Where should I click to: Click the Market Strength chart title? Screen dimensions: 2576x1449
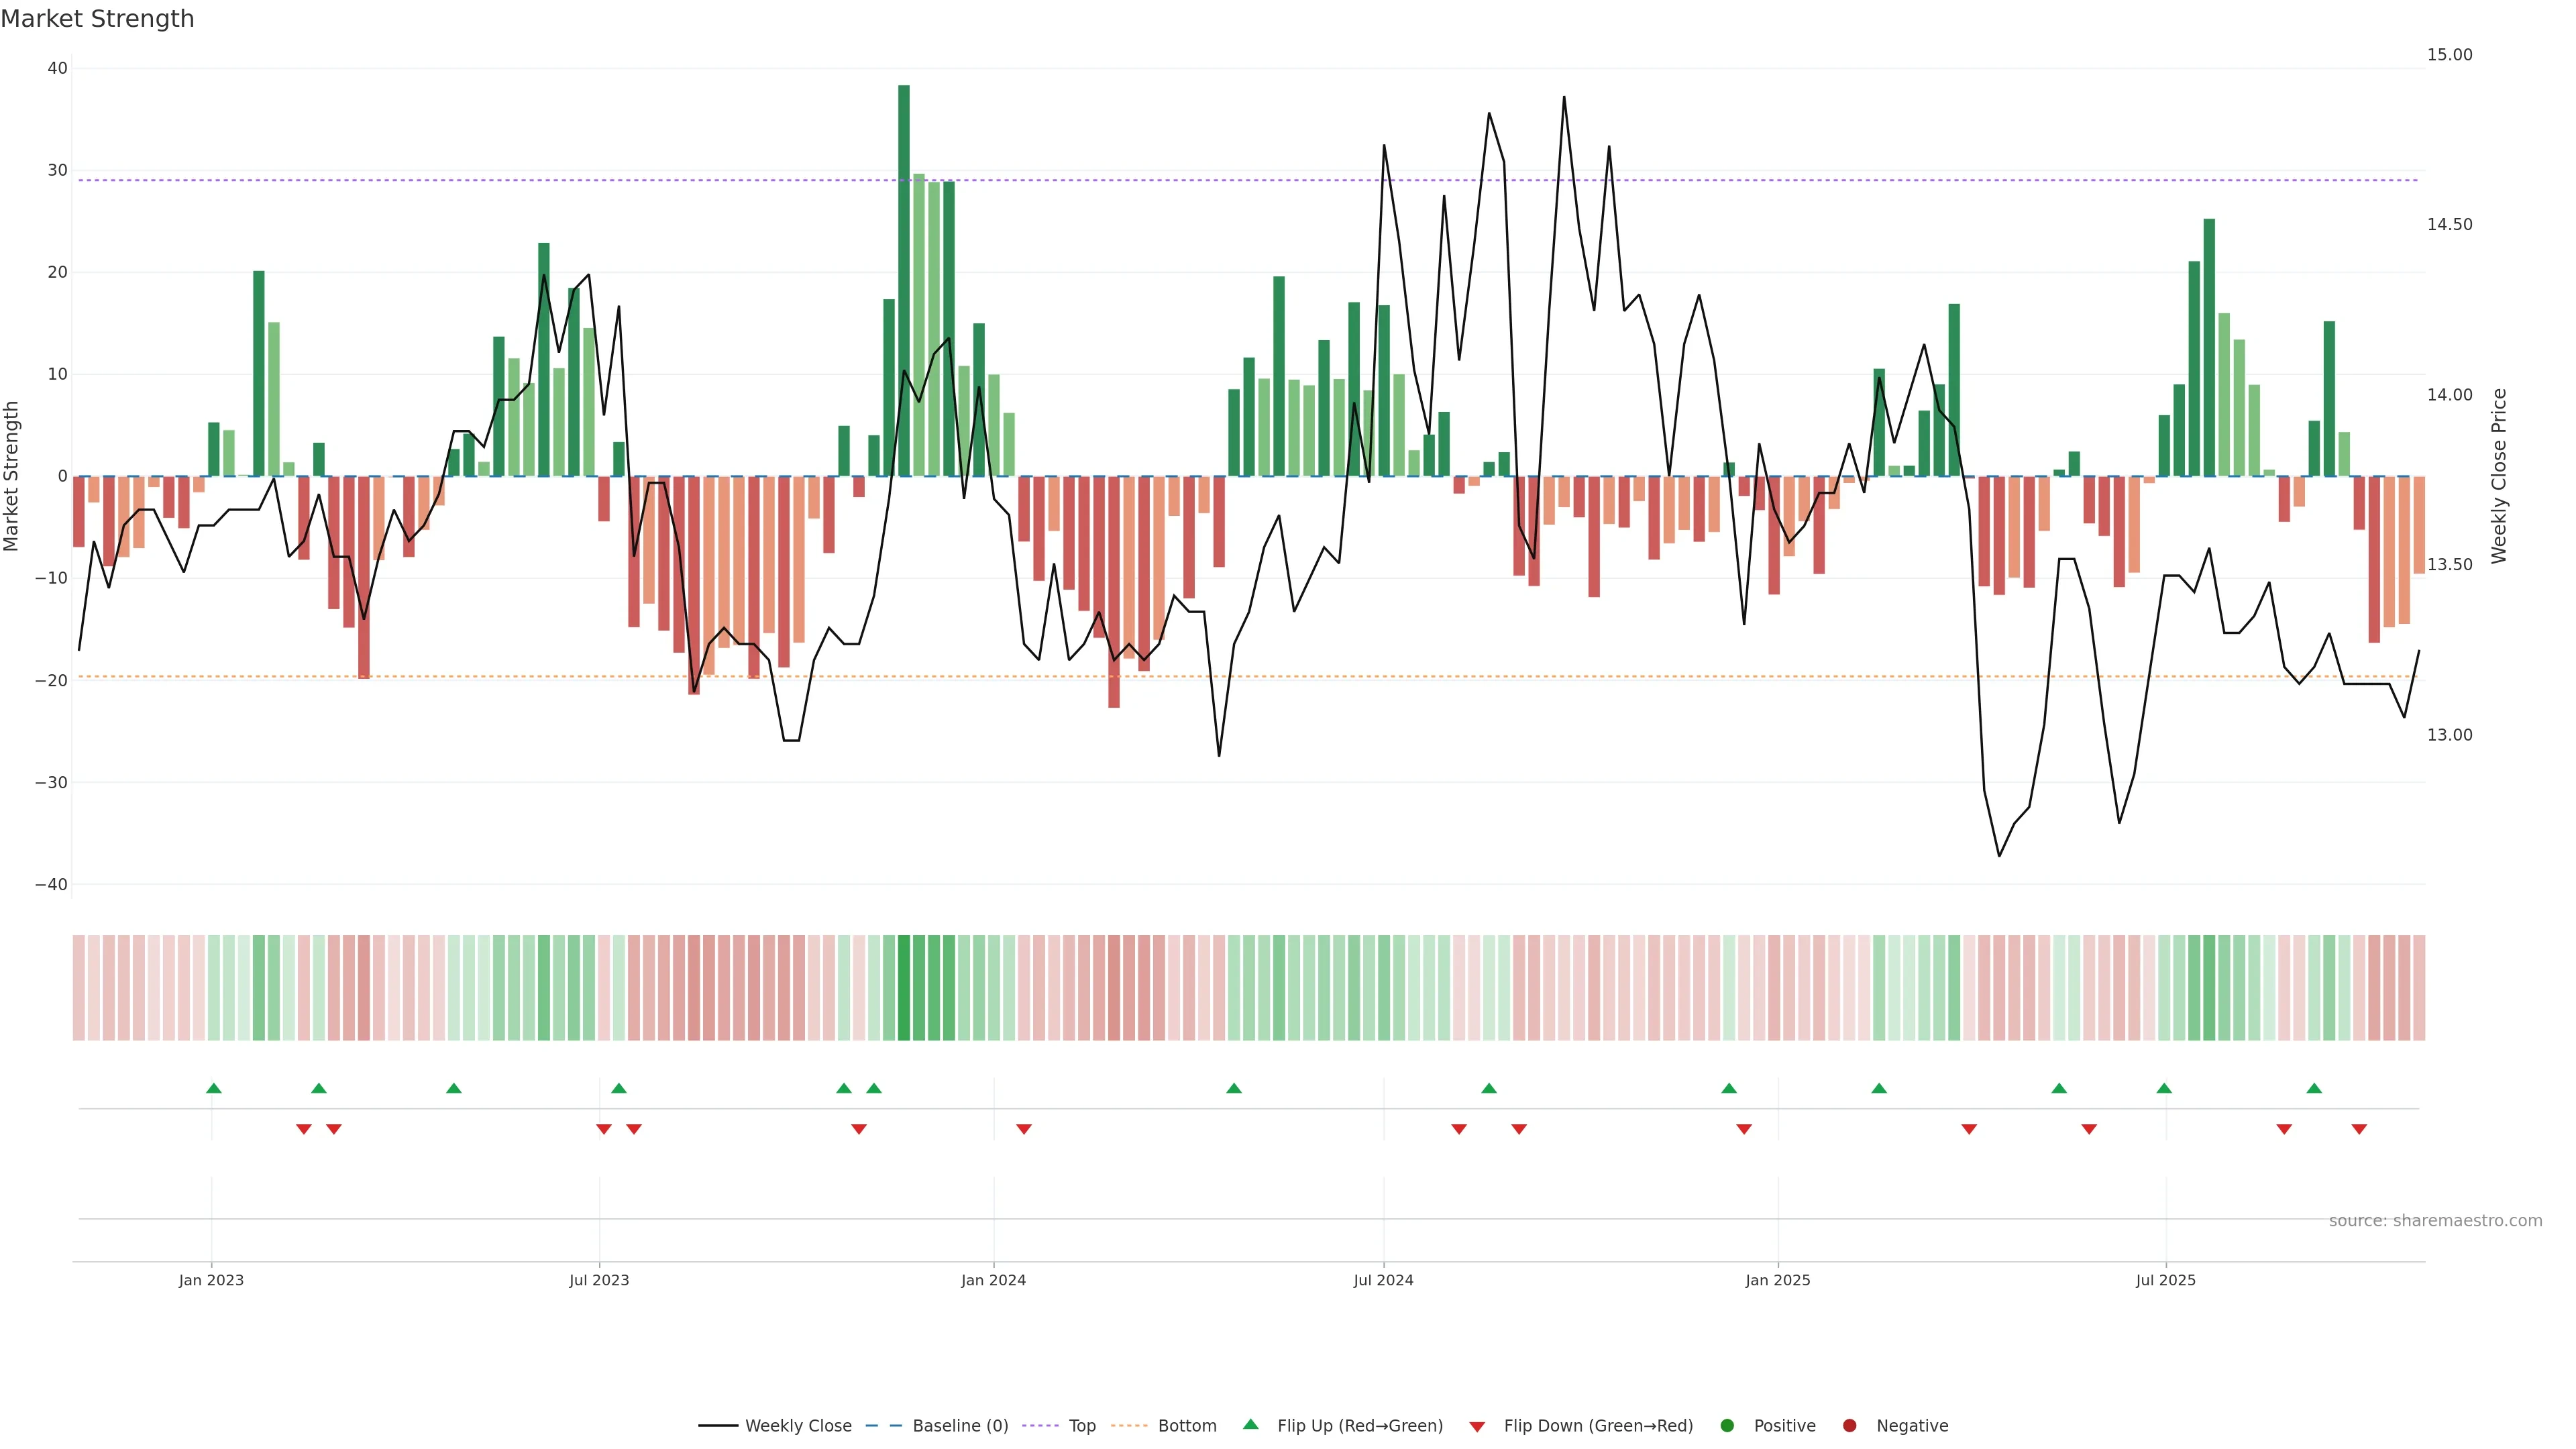(97, 19)
